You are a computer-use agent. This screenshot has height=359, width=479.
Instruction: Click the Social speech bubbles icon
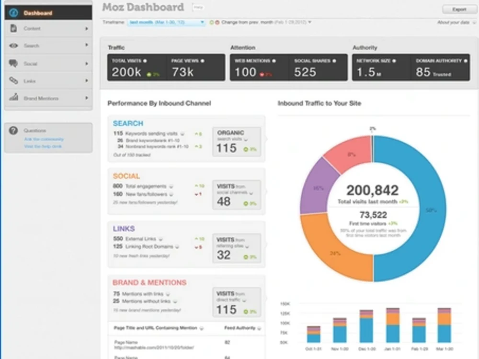click(13, 63)
